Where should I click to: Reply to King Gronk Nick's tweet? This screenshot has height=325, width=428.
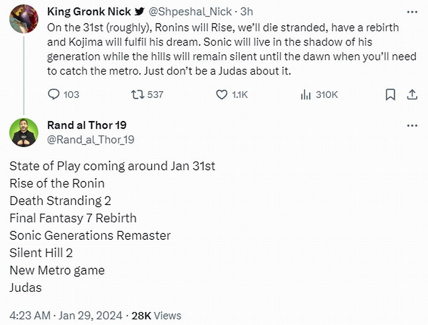pyautogui.click(x=55, y=95)
